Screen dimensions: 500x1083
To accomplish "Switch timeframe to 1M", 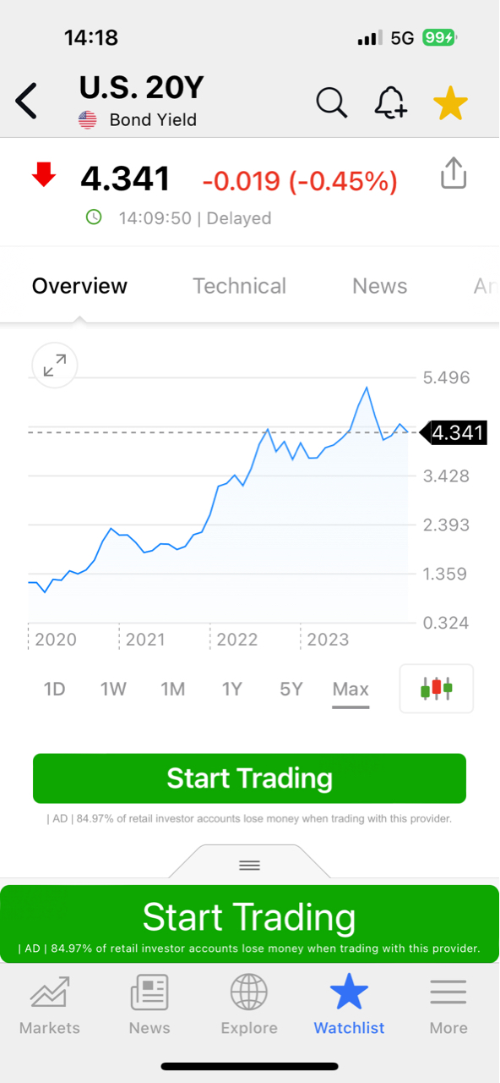I will [x=173, y=689].
